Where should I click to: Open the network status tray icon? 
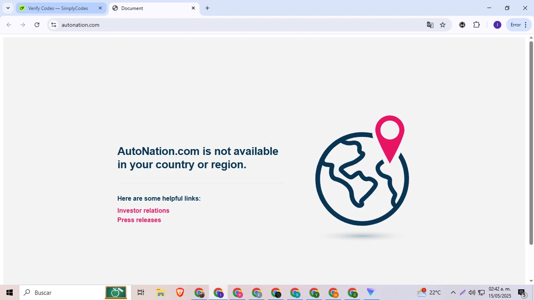click(x=481, y=293)
